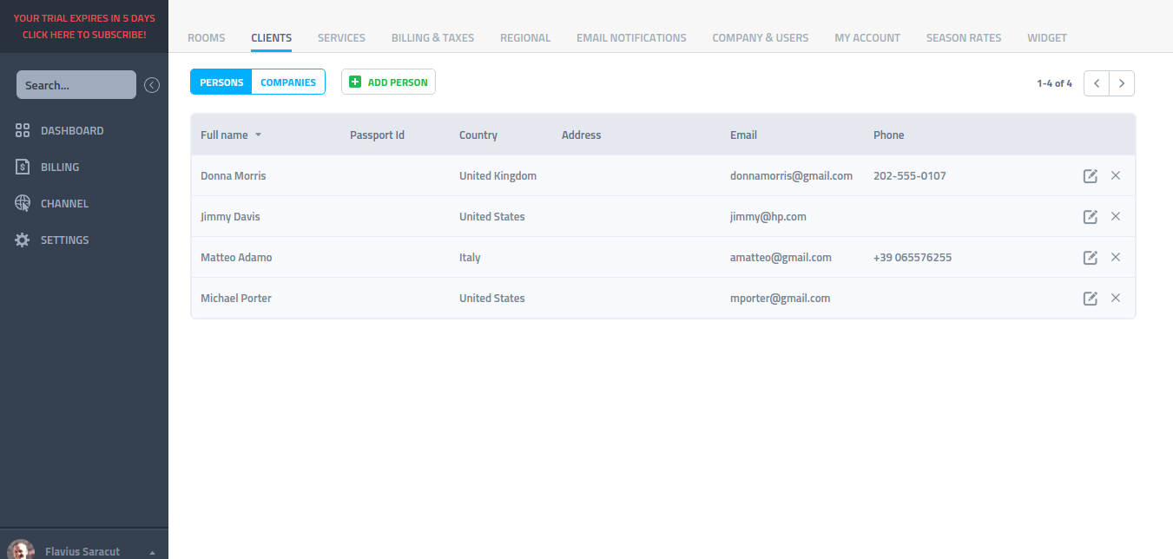Click the phone number +39 065576255

[x=913, y=258]
